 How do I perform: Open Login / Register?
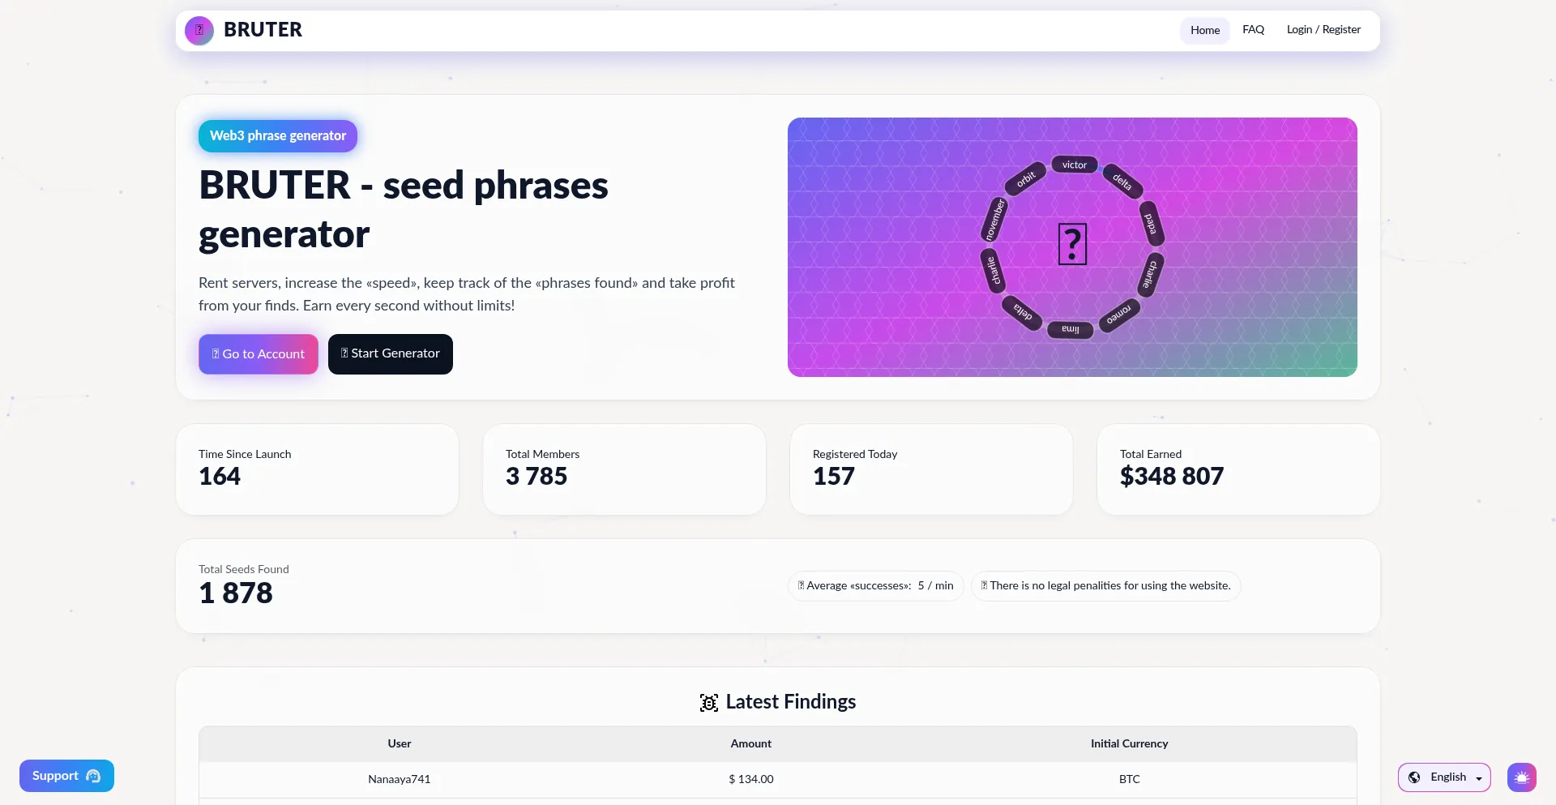click(x=1323, y=30)
